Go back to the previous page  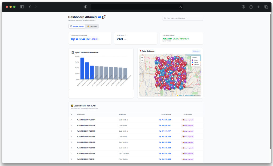30,7
